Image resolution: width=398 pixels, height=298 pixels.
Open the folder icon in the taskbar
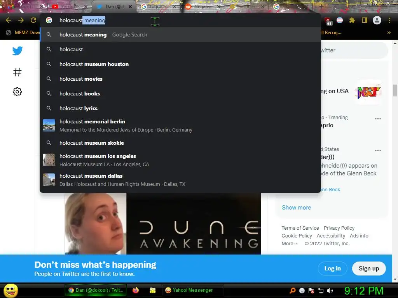coord(152,290)
